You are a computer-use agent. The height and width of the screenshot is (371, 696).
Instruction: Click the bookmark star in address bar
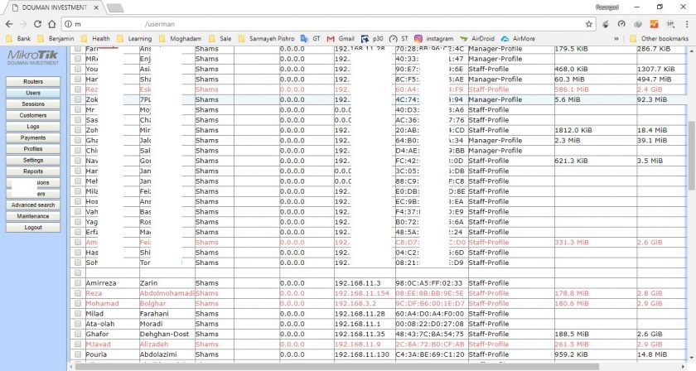(587, 24)
